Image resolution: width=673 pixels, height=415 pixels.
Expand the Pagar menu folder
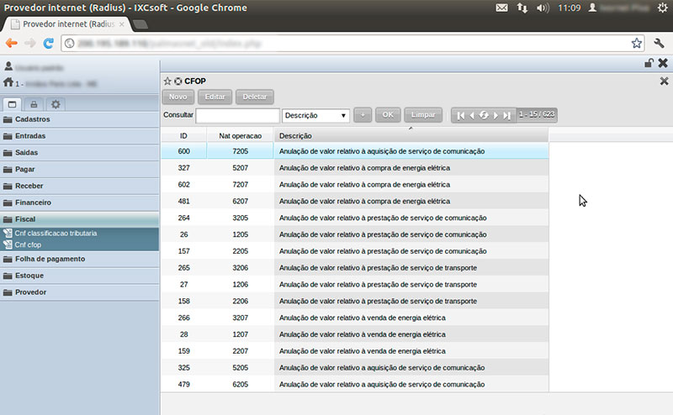(80, 170)
